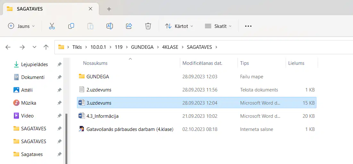Click the GUNDEGA yellow folder icon
Viewport: 353px width, 164px height.
pos(81,76)
